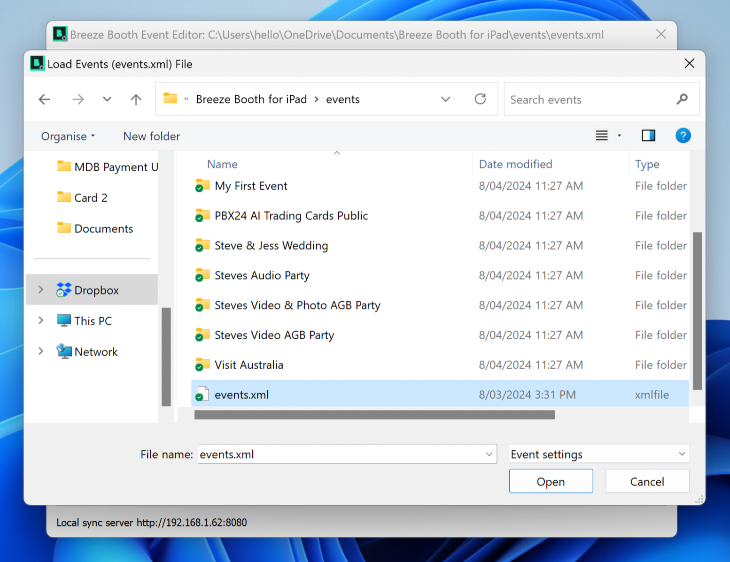Click the search magnifier icon
Viewport: 730px width, 562px height.
[682, 99]
